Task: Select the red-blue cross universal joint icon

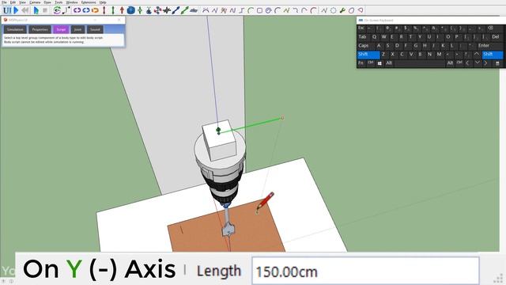Action: pos(157,10)
